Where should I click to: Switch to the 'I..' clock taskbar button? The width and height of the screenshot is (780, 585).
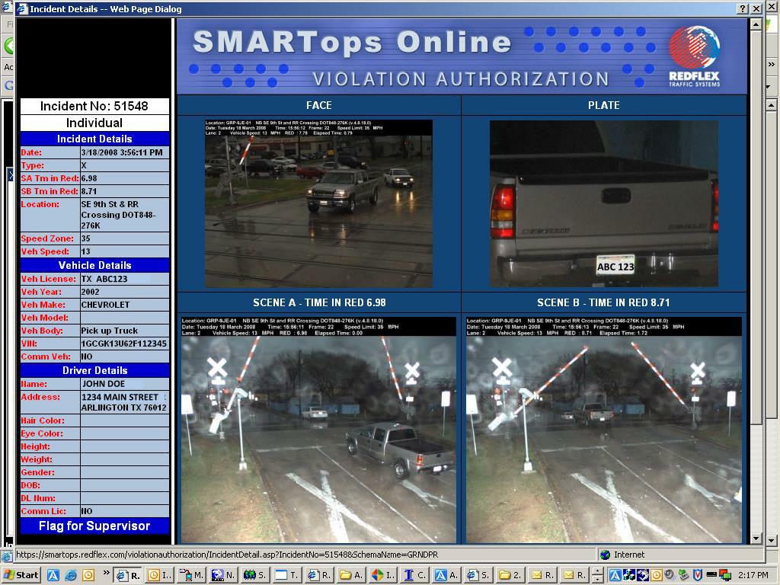(x=159, y=575)
